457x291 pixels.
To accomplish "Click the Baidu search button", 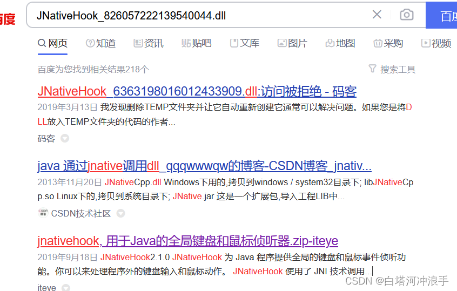I will coord(441,15).
